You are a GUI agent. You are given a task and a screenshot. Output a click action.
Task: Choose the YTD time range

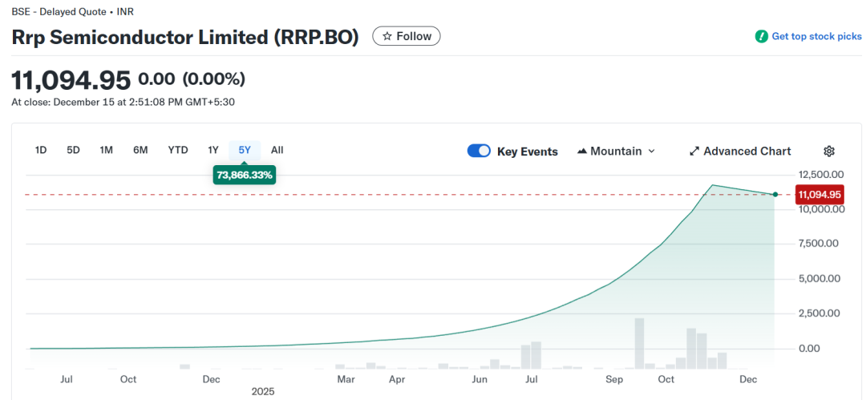pyautogui.click(x=177, y=150)
